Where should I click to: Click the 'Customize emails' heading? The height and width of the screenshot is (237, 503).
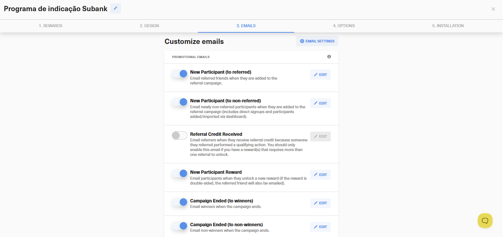[194, 42]
